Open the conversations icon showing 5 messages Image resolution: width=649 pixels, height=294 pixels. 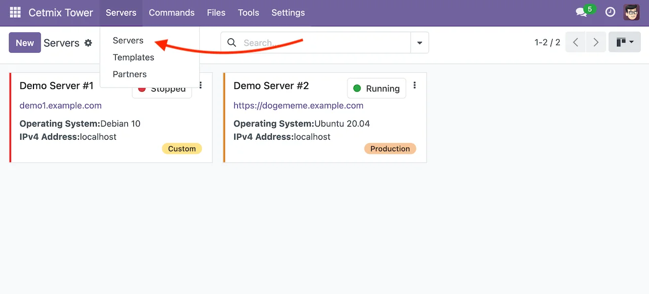pyautogui.click(x=581, y=12)
